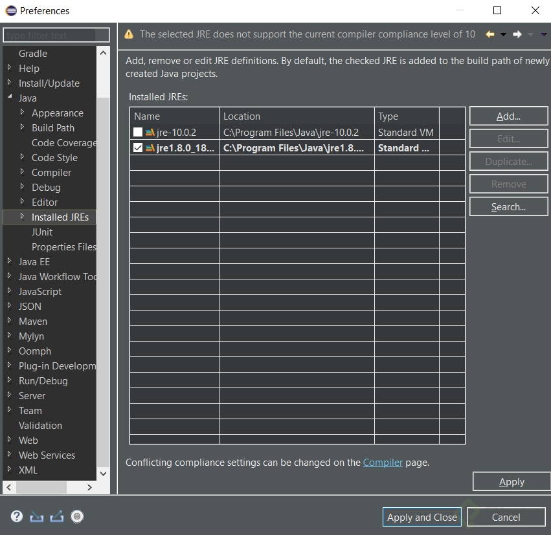551x535 pixels.
Task: Click the Duplicate... button
Action: [508, 162]
